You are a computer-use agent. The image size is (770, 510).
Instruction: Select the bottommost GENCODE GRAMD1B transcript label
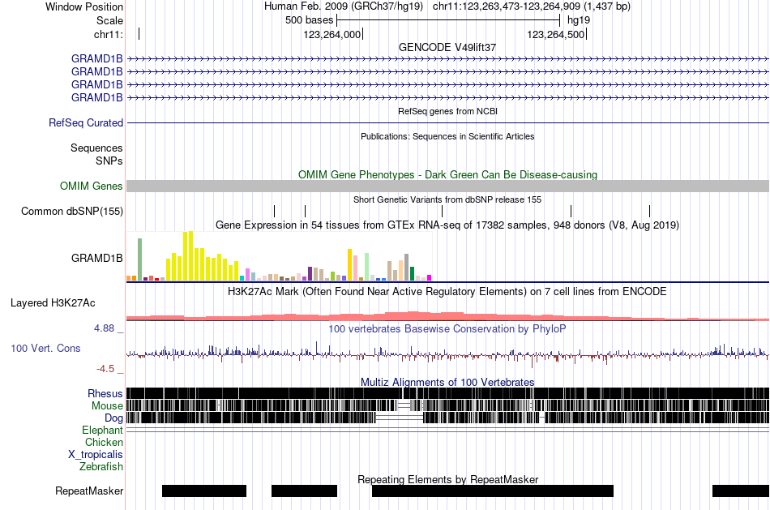(x=96, y=97)
